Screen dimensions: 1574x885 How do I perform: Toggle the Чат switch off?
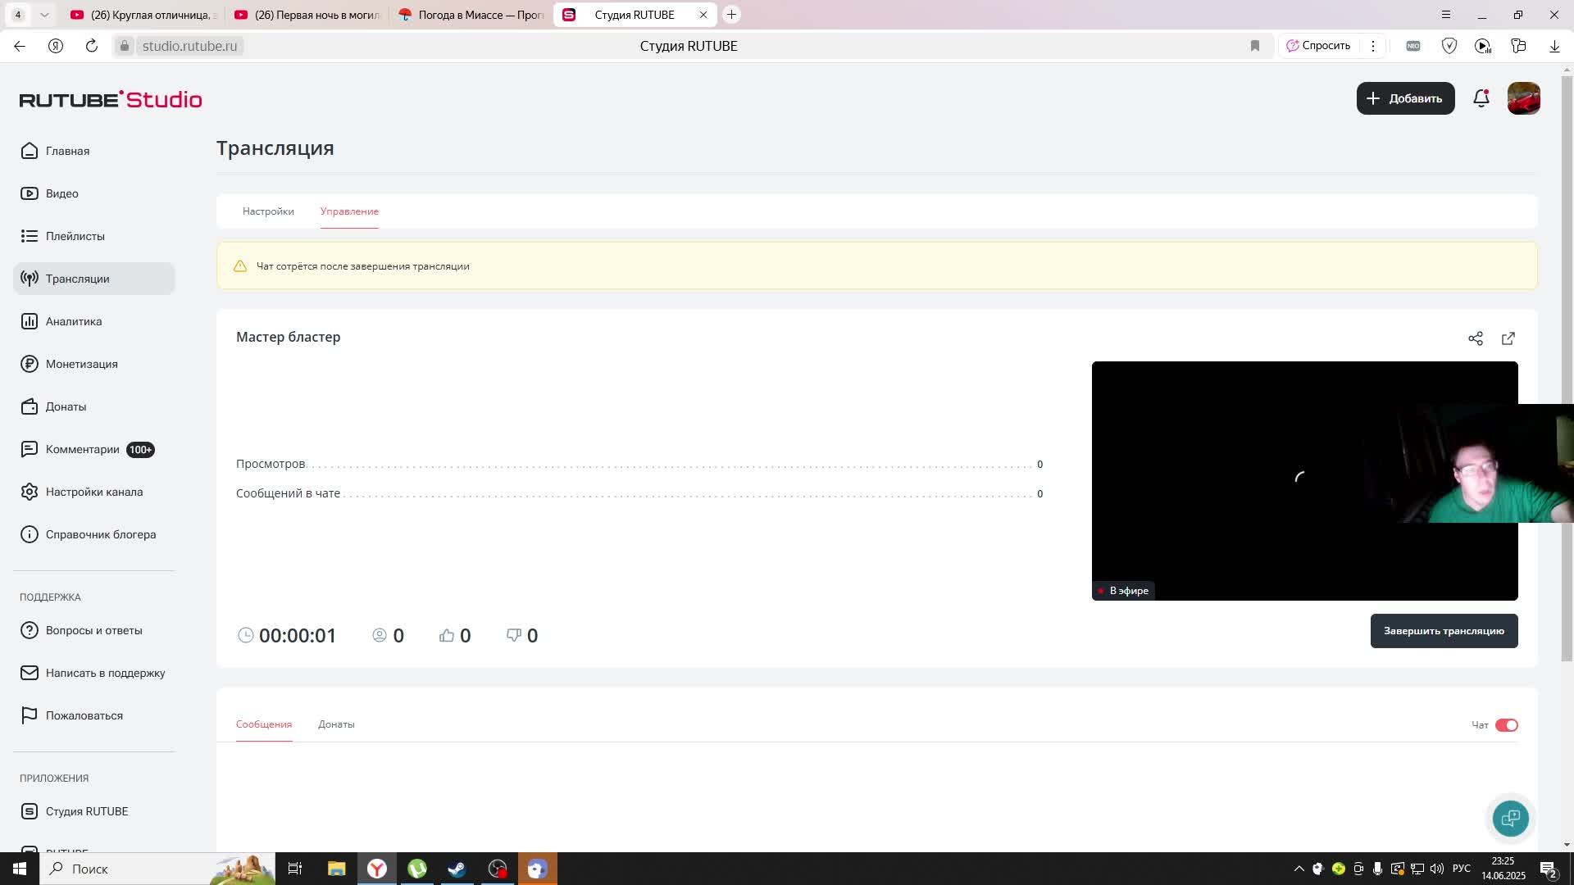tap(1506, 725)
